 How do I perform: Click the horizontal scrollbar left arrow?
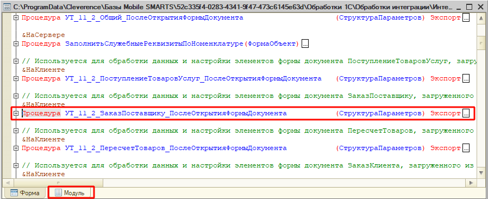[x=8, y=183]
